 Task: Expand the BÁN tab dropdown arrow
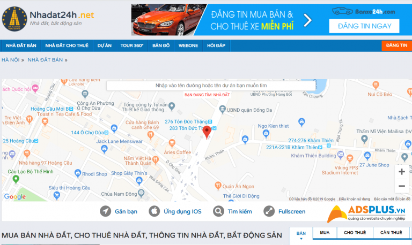301,239
